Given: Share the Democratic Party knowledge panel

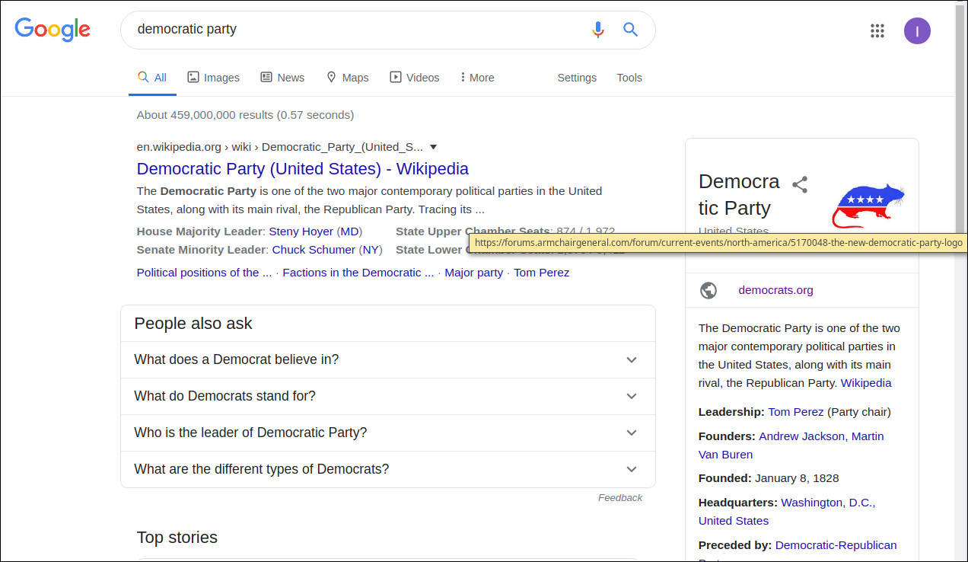Looking at the screenshot, I should [799, 184].
